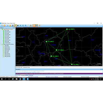Select 1003_RTCM32 in the station tree
Viewport: 103px width, 103px height.
point(7,37)
